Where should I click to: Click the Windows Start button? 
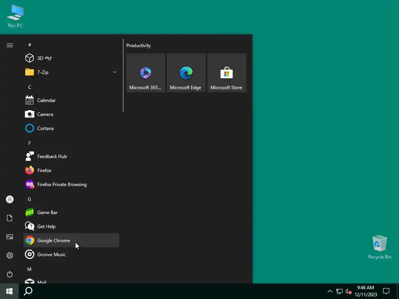coord(9,291)
